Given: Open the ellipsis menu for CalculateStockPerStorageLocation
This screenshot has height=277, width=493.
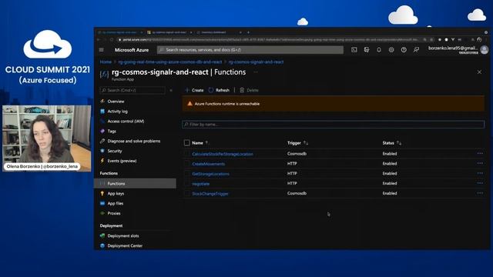Looking at the screenshot, I should coord(480,154).
